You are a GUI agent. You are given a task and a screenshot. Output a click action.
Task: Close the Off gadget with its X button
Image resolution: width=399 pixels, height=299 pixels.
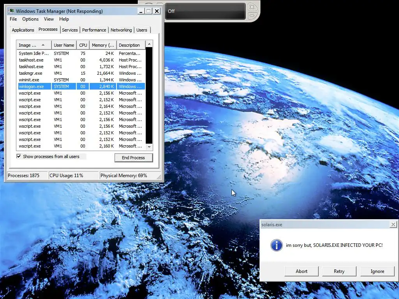pyautogui.click(x=252, y=7)
